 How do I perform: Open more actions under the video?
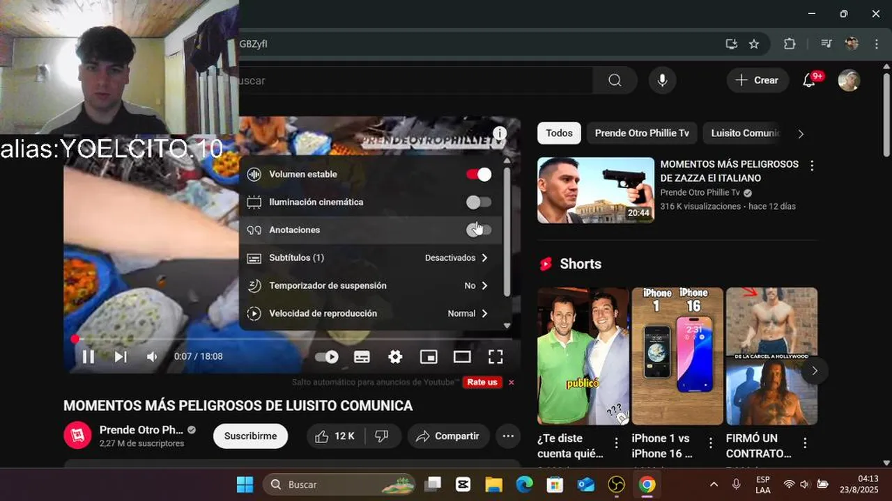click(x=508, y=436)
